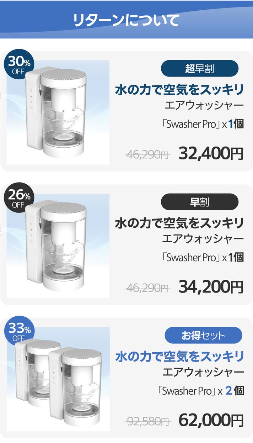Screen dimensions: 253x443
Task: Click the navy 水の力で空気をスッキリ headline under 超早割
Action: click(x=179, y=89)
